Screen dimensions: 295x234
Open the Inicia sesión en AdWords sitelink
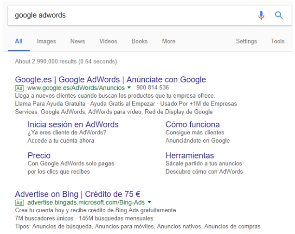73,125
